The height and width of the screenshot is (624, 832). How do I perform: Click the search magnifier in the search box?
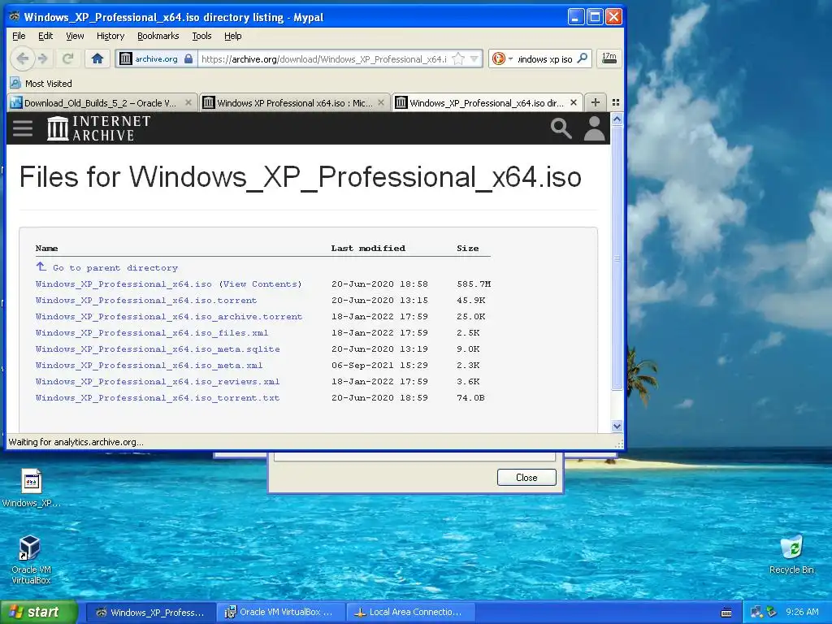coord(583,58)
